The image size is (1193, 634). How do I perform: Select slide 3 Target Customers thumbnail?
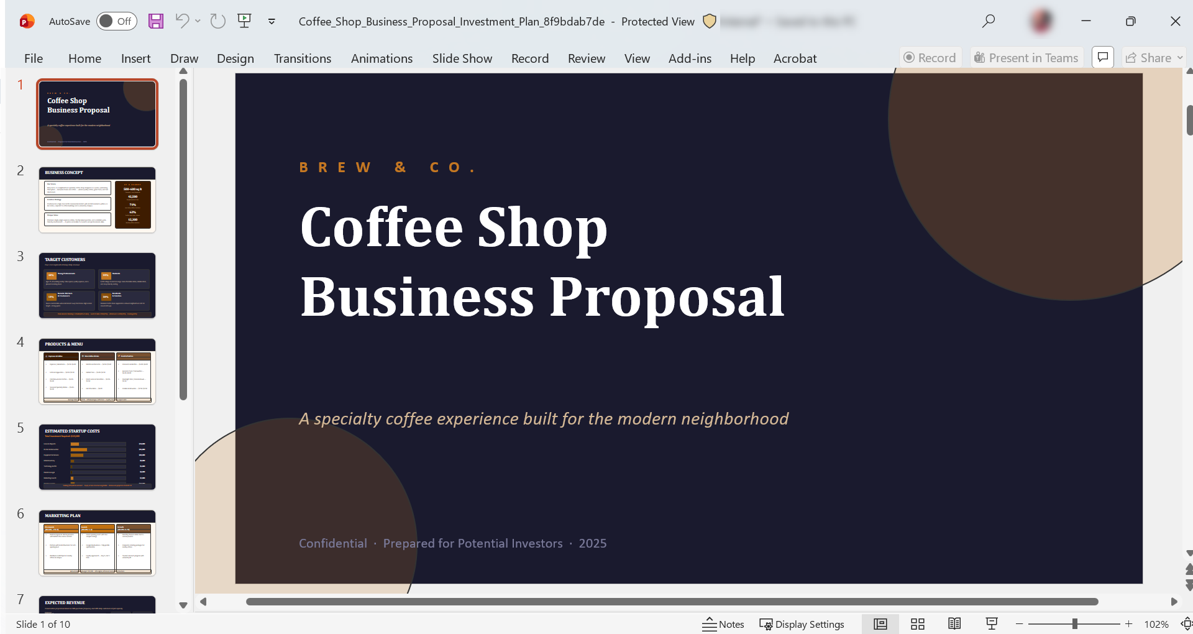point(97,285)
